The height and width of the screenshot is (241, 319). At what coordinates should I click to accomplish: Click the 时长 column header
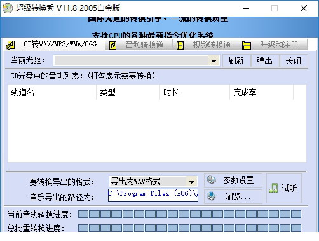coord(195,92)
